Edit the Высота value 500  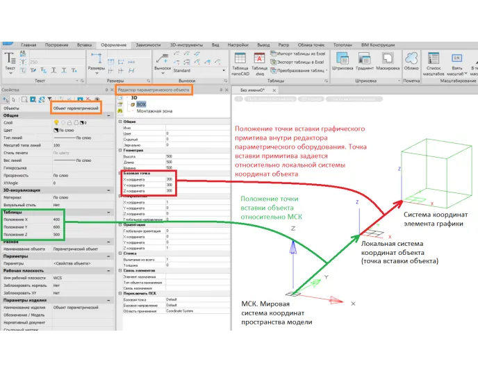click(x=198, y=156)
